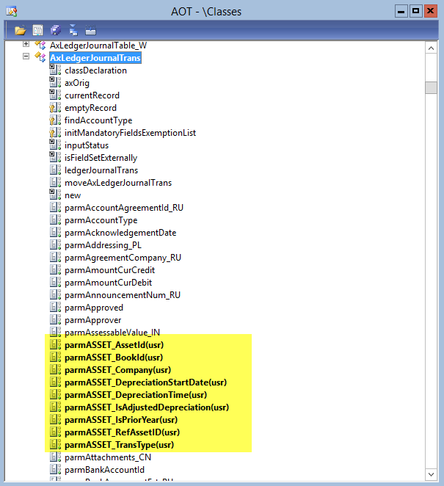This screenshot has width=444, height=486.
Task: Select the parmBankAccountId method
Action: pyautogui.click(x=104, y=470)
